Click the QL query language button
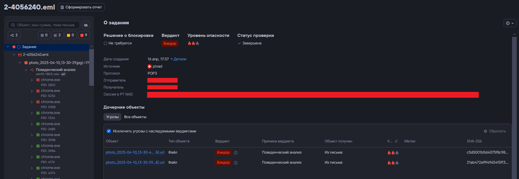Image resolution: width=519 pixels, height=179 pixels. point(86,25)
